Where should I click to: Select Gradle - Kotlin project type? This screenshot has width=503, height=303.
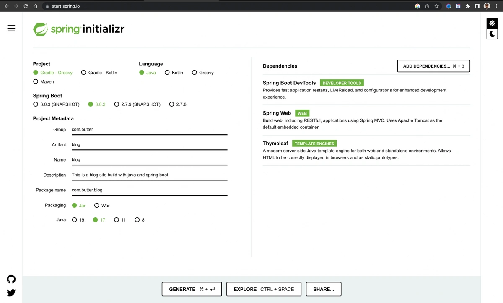[x=99, y=73]
